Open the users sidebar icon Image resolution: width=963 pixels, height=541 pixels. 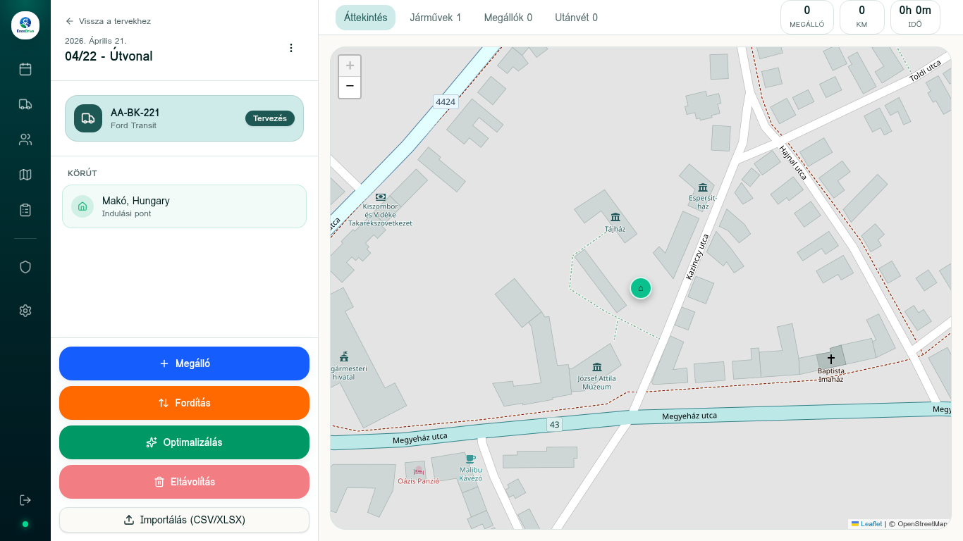[x=25, y=139]
